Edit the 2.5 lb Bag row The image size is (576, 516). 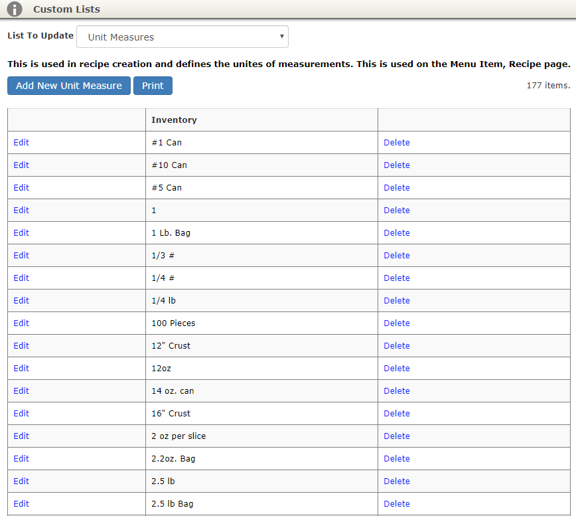[21, 504]
